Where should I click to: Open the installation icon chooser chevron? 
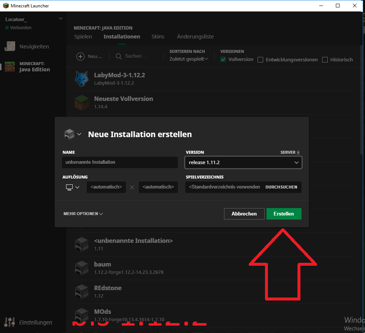pos(79,134)
